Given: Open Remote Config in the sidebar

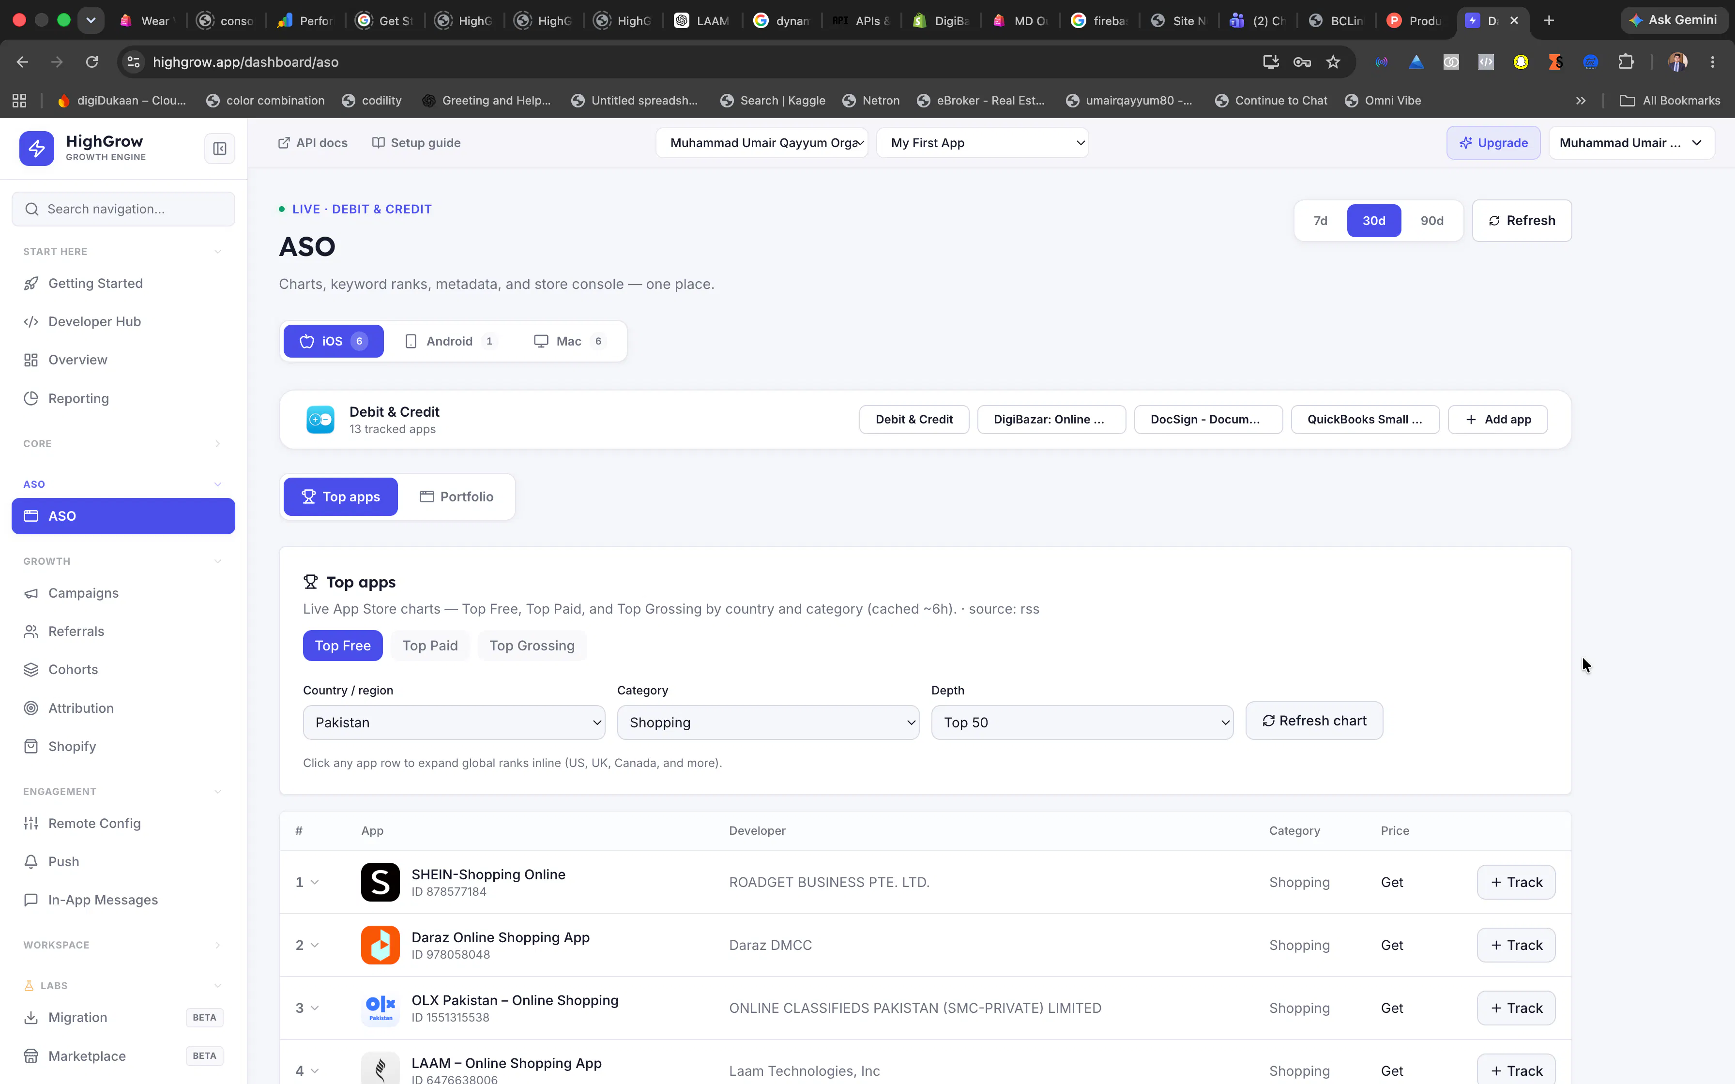Looking at the screenshot, I should click(x=123, y=823).
